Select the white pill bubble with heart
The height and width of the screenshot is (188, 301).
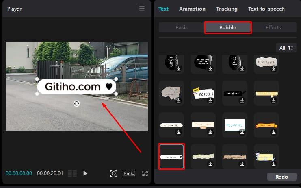[171, 157]
